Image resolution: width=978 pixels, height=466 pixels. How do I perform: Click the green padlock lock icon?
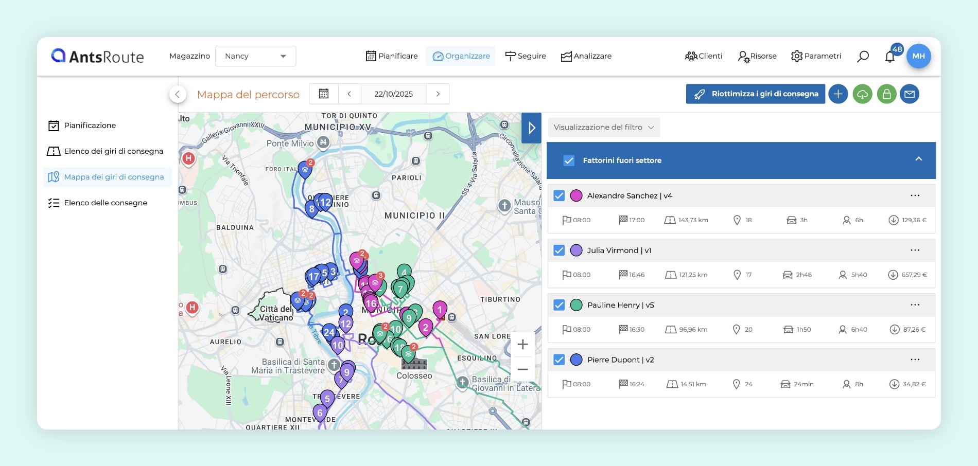pyautogui.click(x=886, y=94)
